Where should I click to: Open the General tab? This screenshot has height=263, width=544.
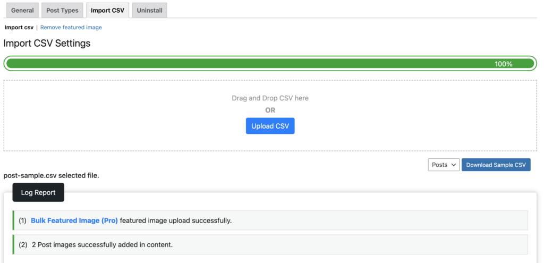pyautogui.click(x=22, y=10)
